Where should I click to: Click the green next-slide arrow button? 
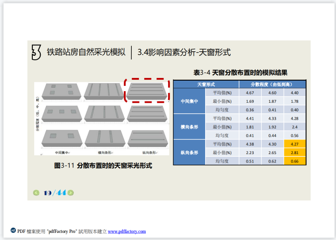(71, 193)
